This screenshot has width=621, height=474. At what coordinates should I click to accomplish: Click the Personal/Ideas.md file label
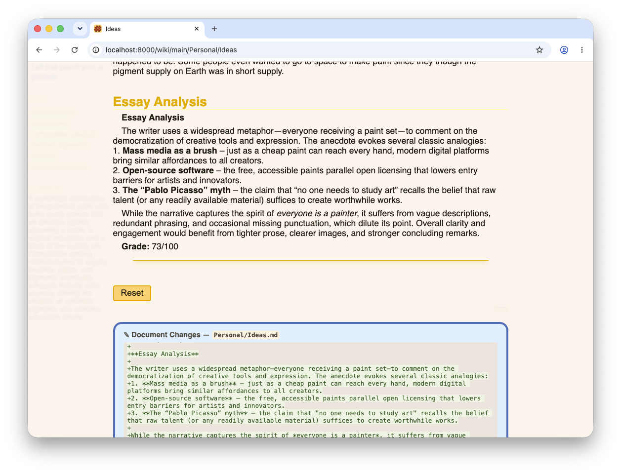(246, 335)
